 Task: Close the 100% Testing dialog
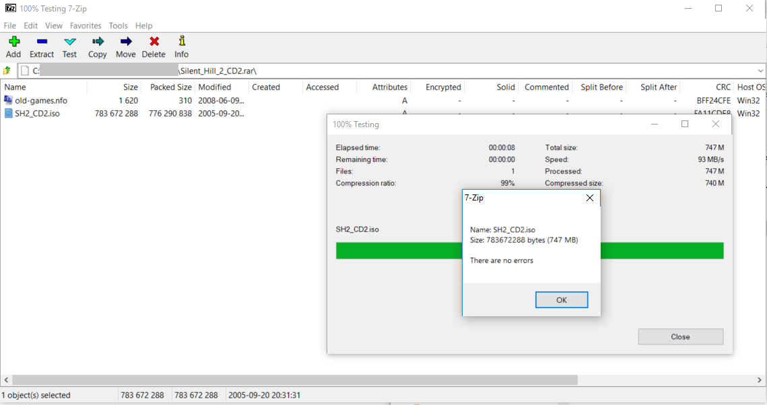[716, 124]
